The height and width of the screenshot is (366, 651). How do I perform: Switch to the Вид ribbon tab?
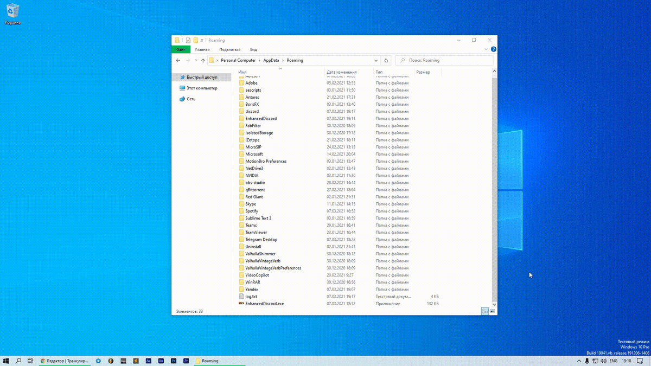pyautogui.click(x=253, y=49)
